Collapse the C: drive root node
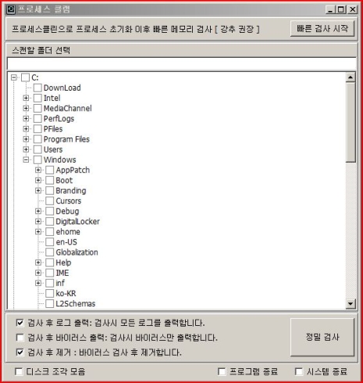The width and height of the screenshot is (363, 383). tap(14, 77)
